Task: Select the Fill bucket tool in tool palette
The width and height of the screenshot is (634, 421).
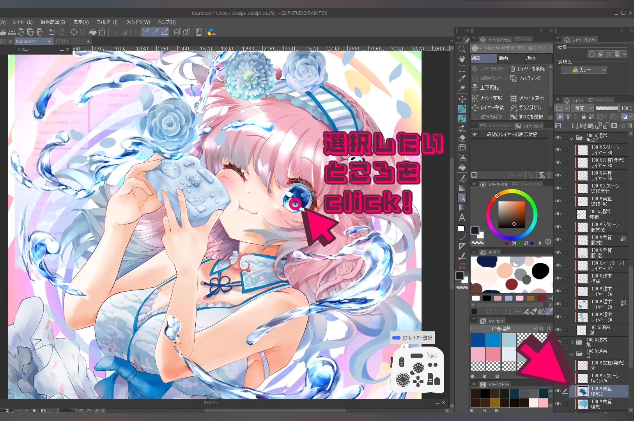Action: [x=462, y=168]
